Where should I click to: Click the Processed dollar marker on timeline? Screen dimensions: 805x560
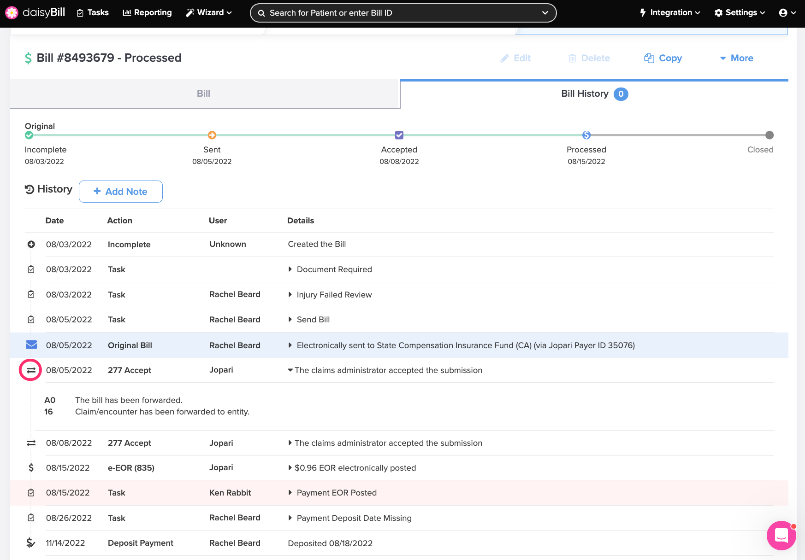586,135
